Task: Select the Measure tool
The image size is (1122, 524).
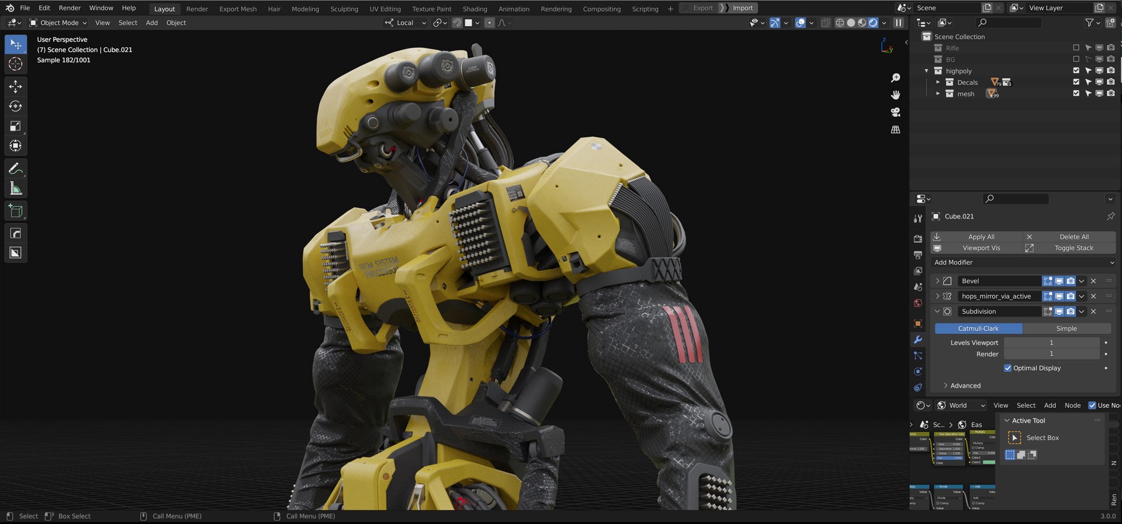Action: (x=16, y=189)
